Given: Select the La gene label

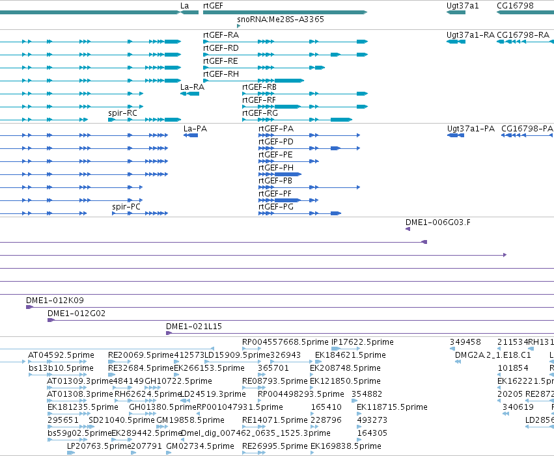Looking at the screenshot, I should point(184,6).
